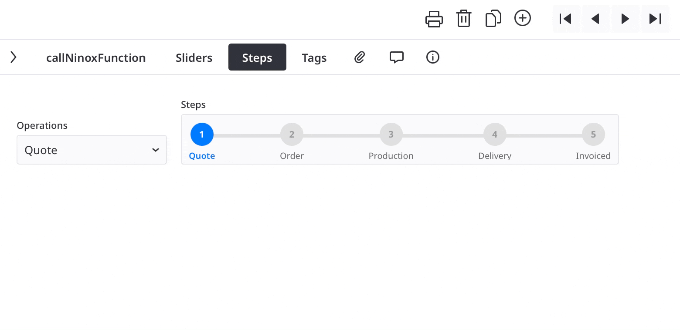The image size is (680, 330).
Task: Click the print record icon
Action: click(x=434, y=19)
